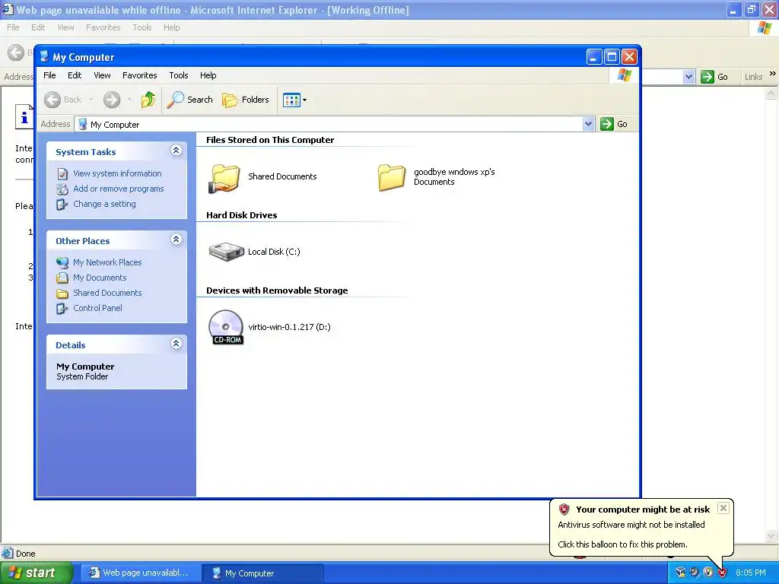Click the Change a setting icon
779x584 pixels.
[x=62, y=205]
